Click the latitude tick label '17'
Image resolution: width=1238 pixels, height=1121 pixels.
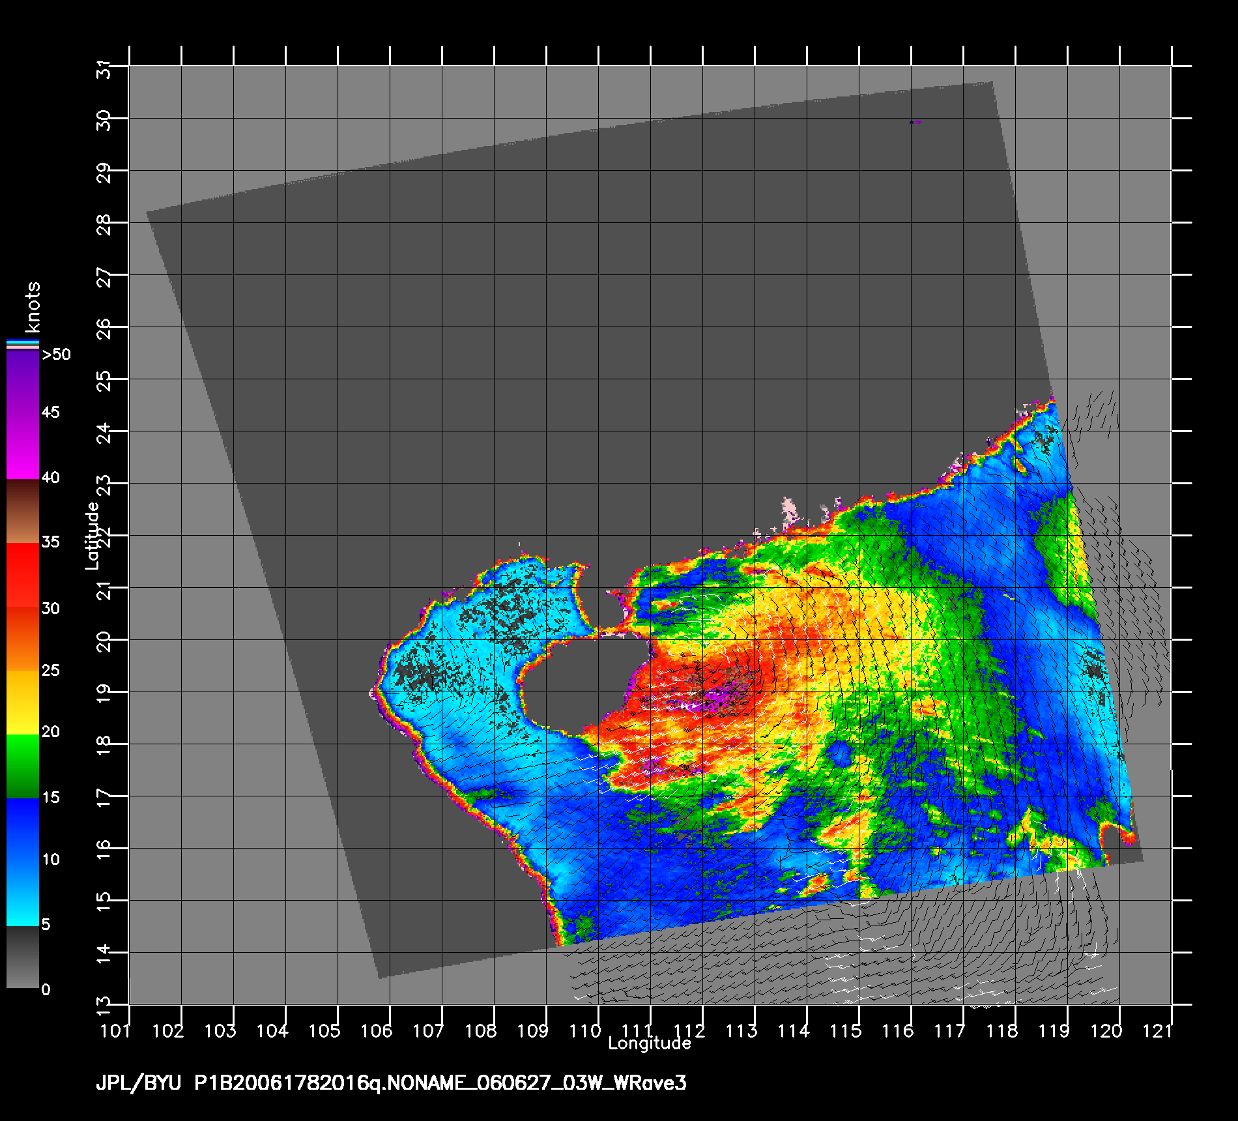point(104,799)
